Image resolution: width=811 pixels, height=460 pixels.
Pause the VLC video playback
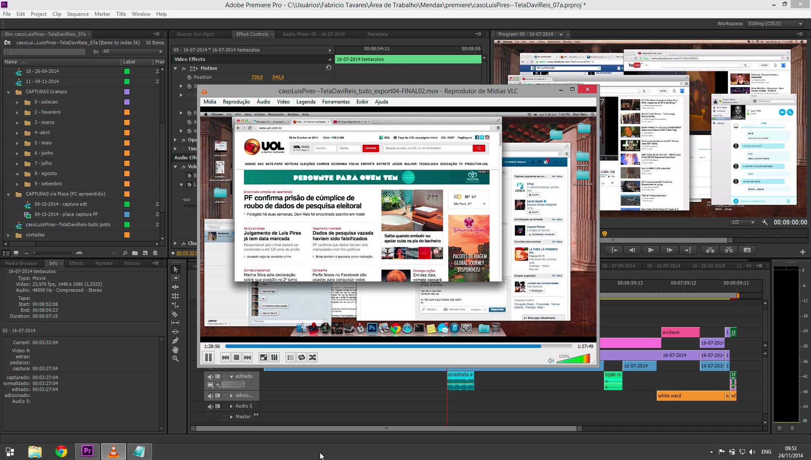[x=208, y=357]
